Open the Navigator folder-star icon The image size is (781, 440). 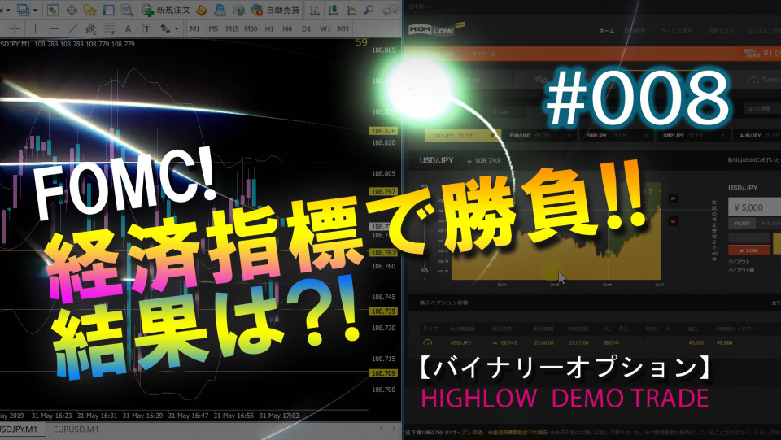tap(89, 10)
